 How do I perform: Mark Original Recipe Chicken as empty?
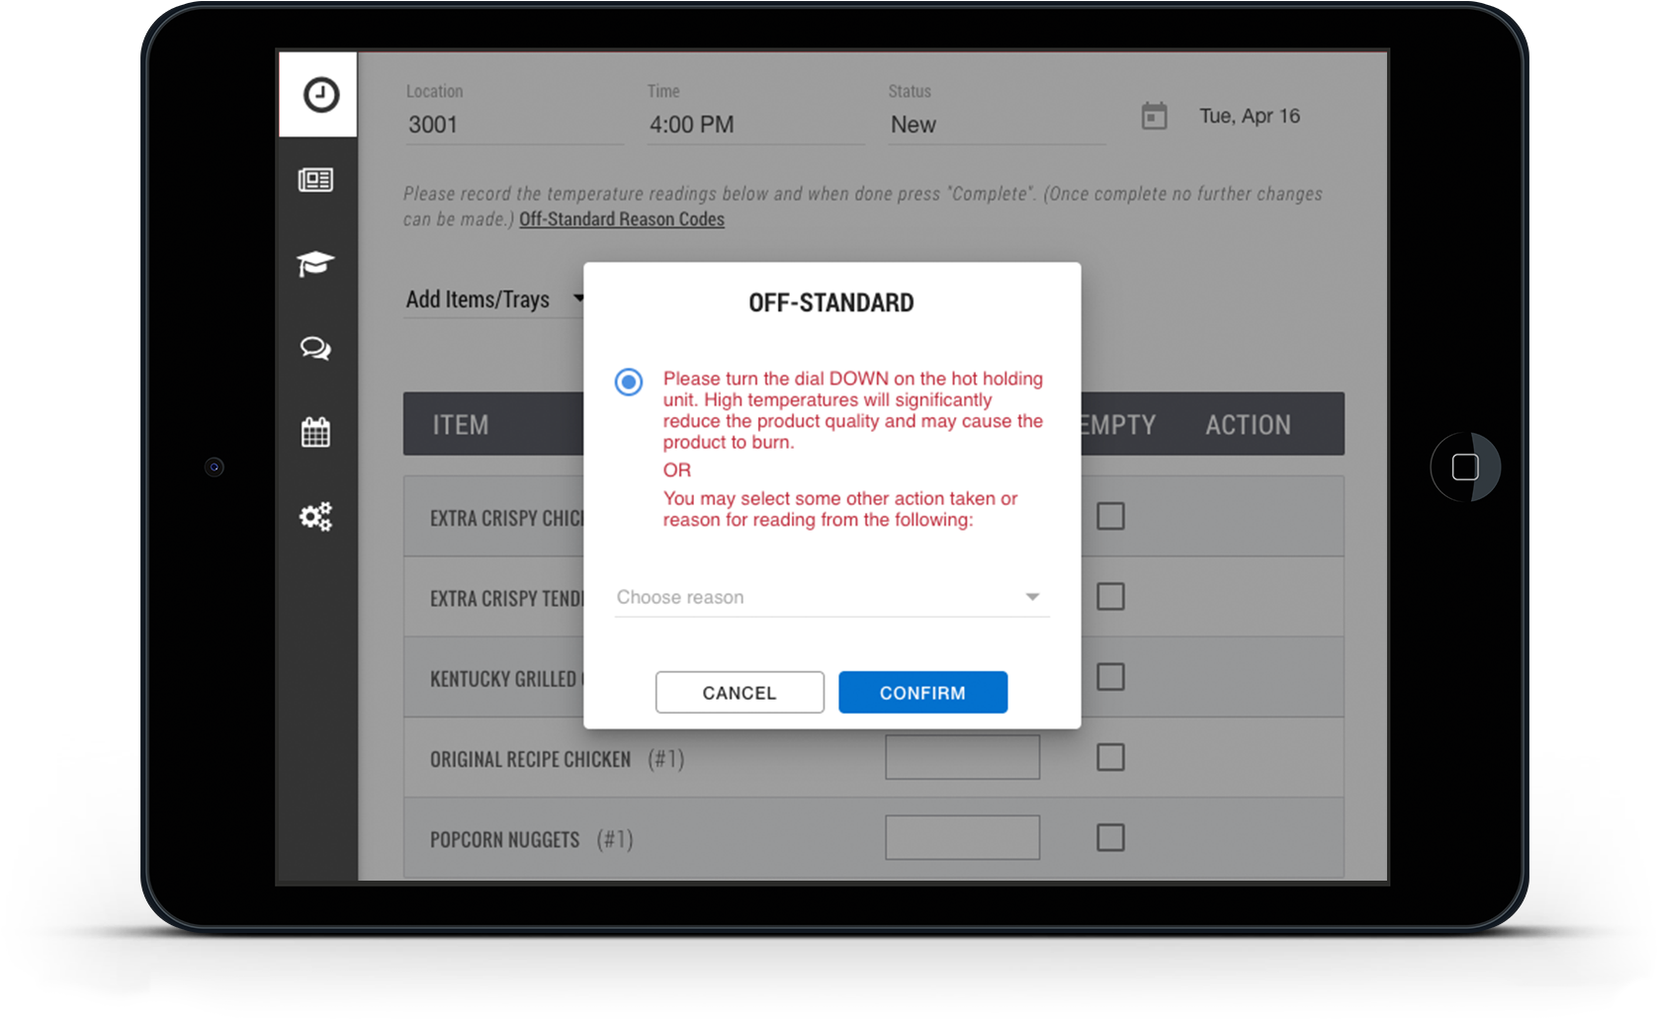coord(1110,757)
